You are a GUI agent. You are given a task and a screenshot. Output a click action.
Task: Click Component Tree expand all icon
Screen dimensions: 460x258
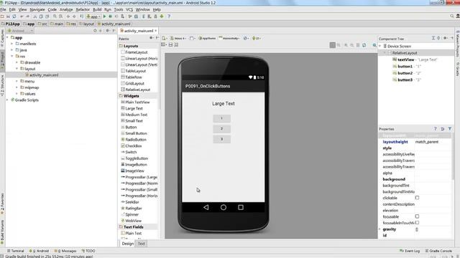[x=433, y=38]
